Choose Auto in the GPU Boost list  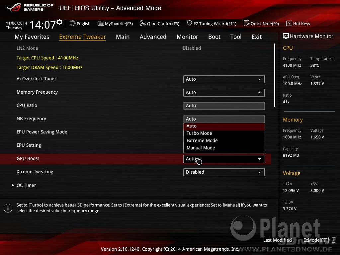(224, 126)
